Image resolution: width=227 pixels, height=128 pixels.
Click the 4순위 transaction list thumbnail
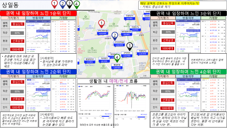[213, 95]
